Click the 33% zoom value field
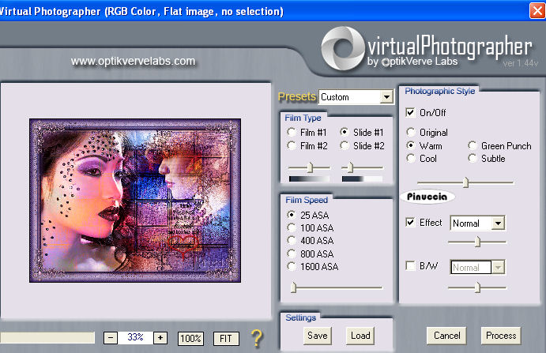 click(x=135, y=337)
